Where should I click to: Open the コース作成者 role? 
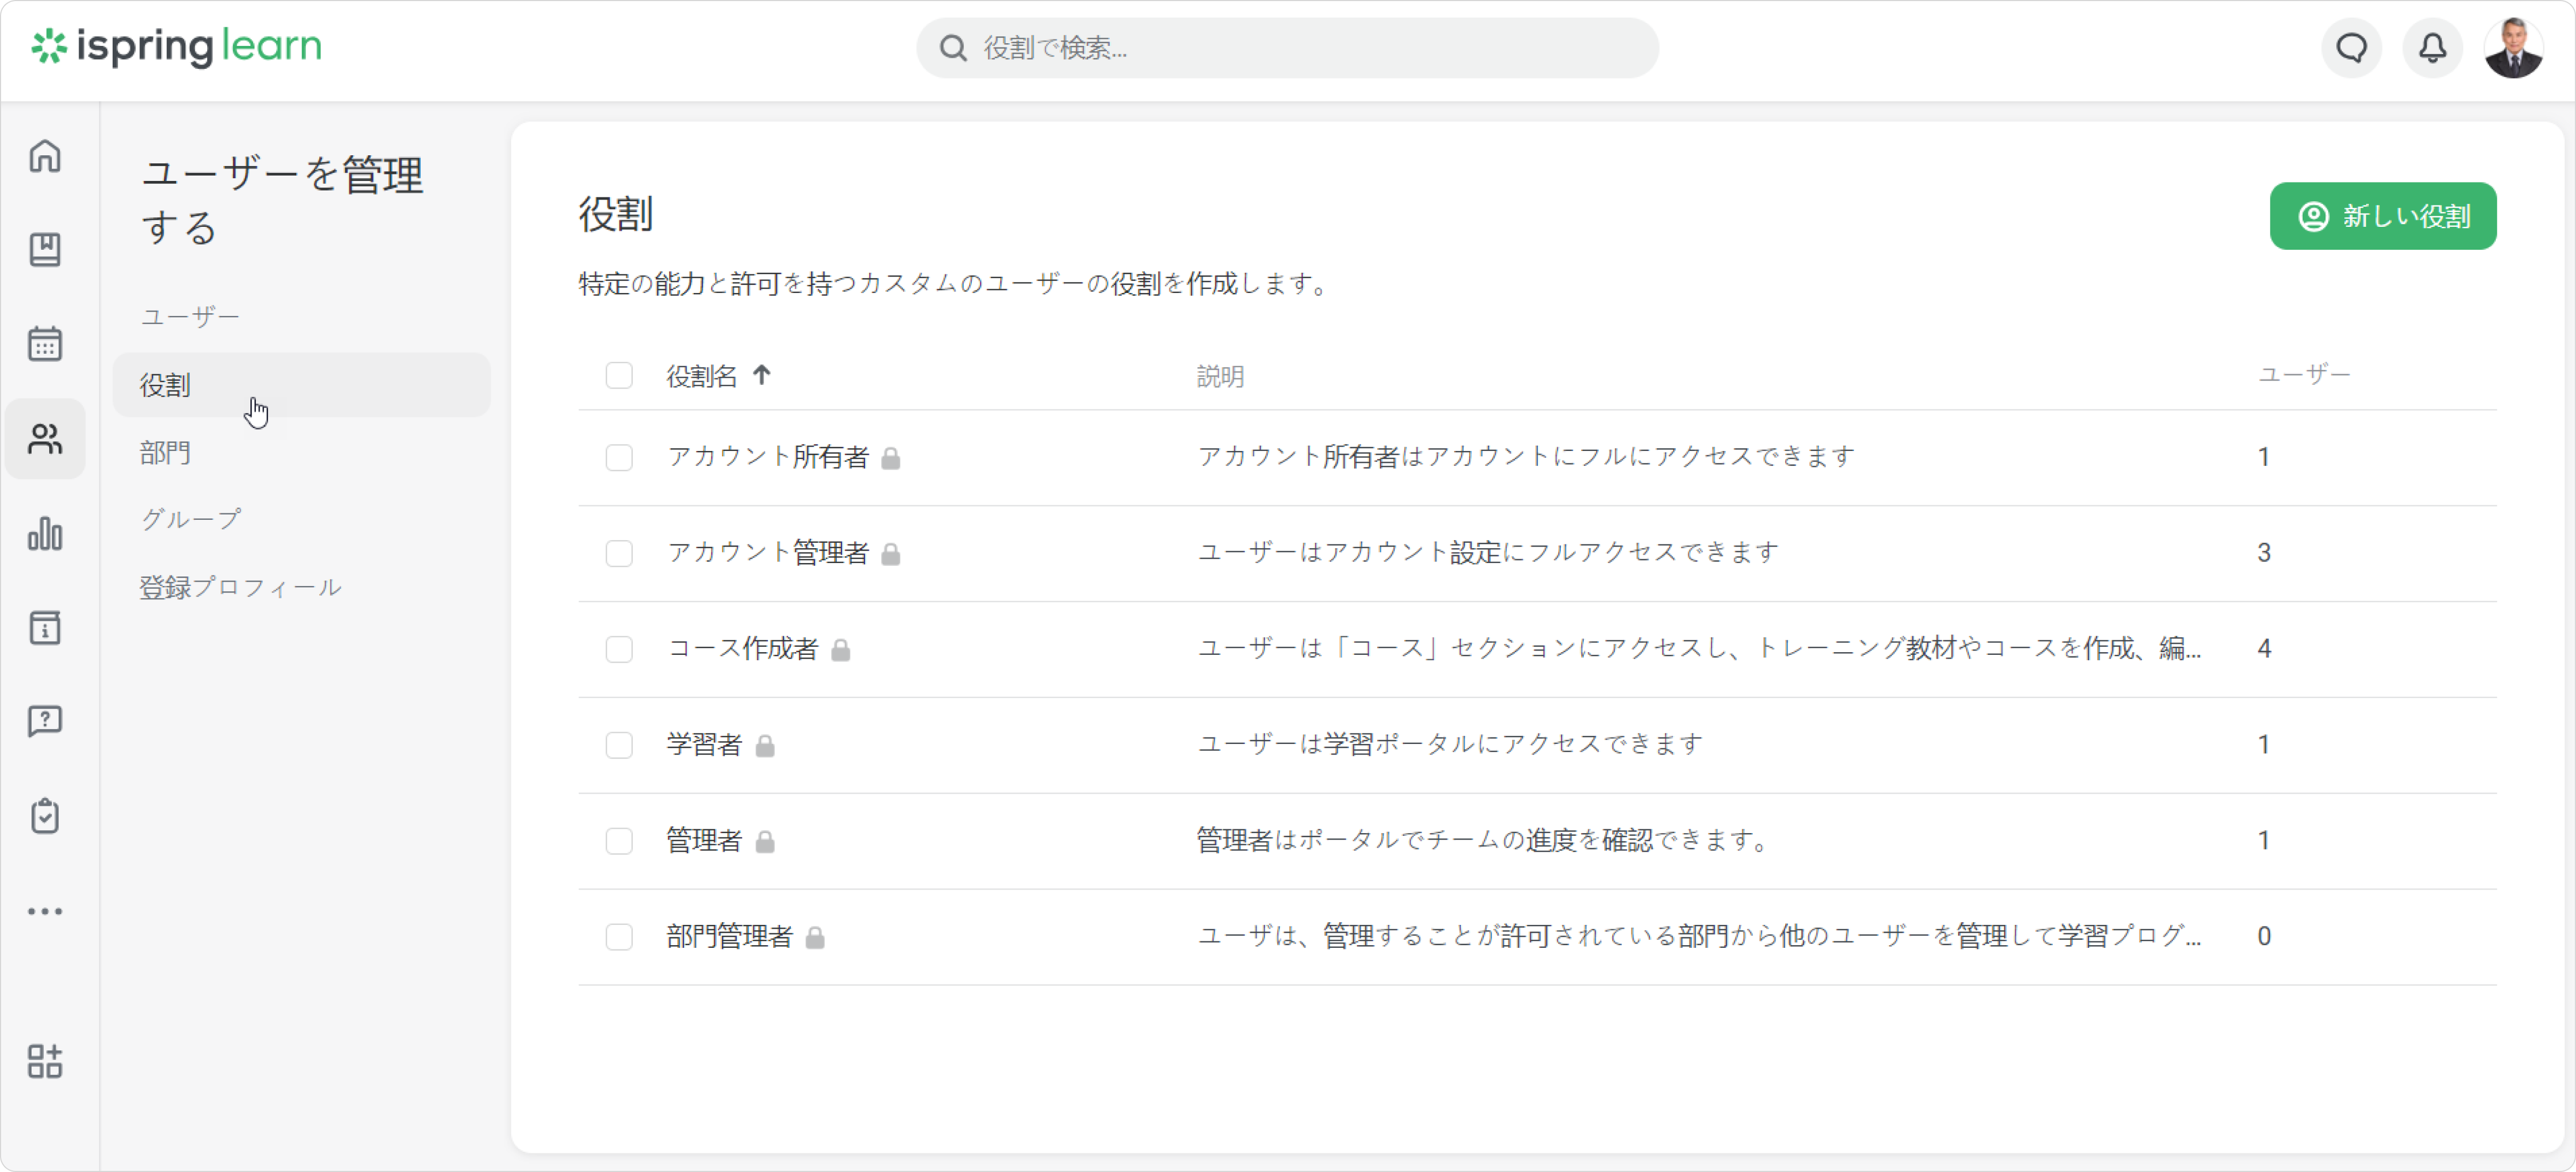[742, 648]
